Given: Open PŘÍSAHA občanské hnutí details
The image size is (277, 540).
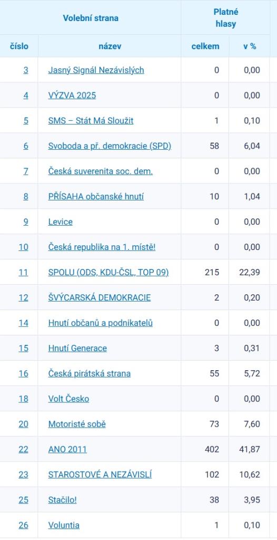Looking at the screenshot, I should point(96,197).
